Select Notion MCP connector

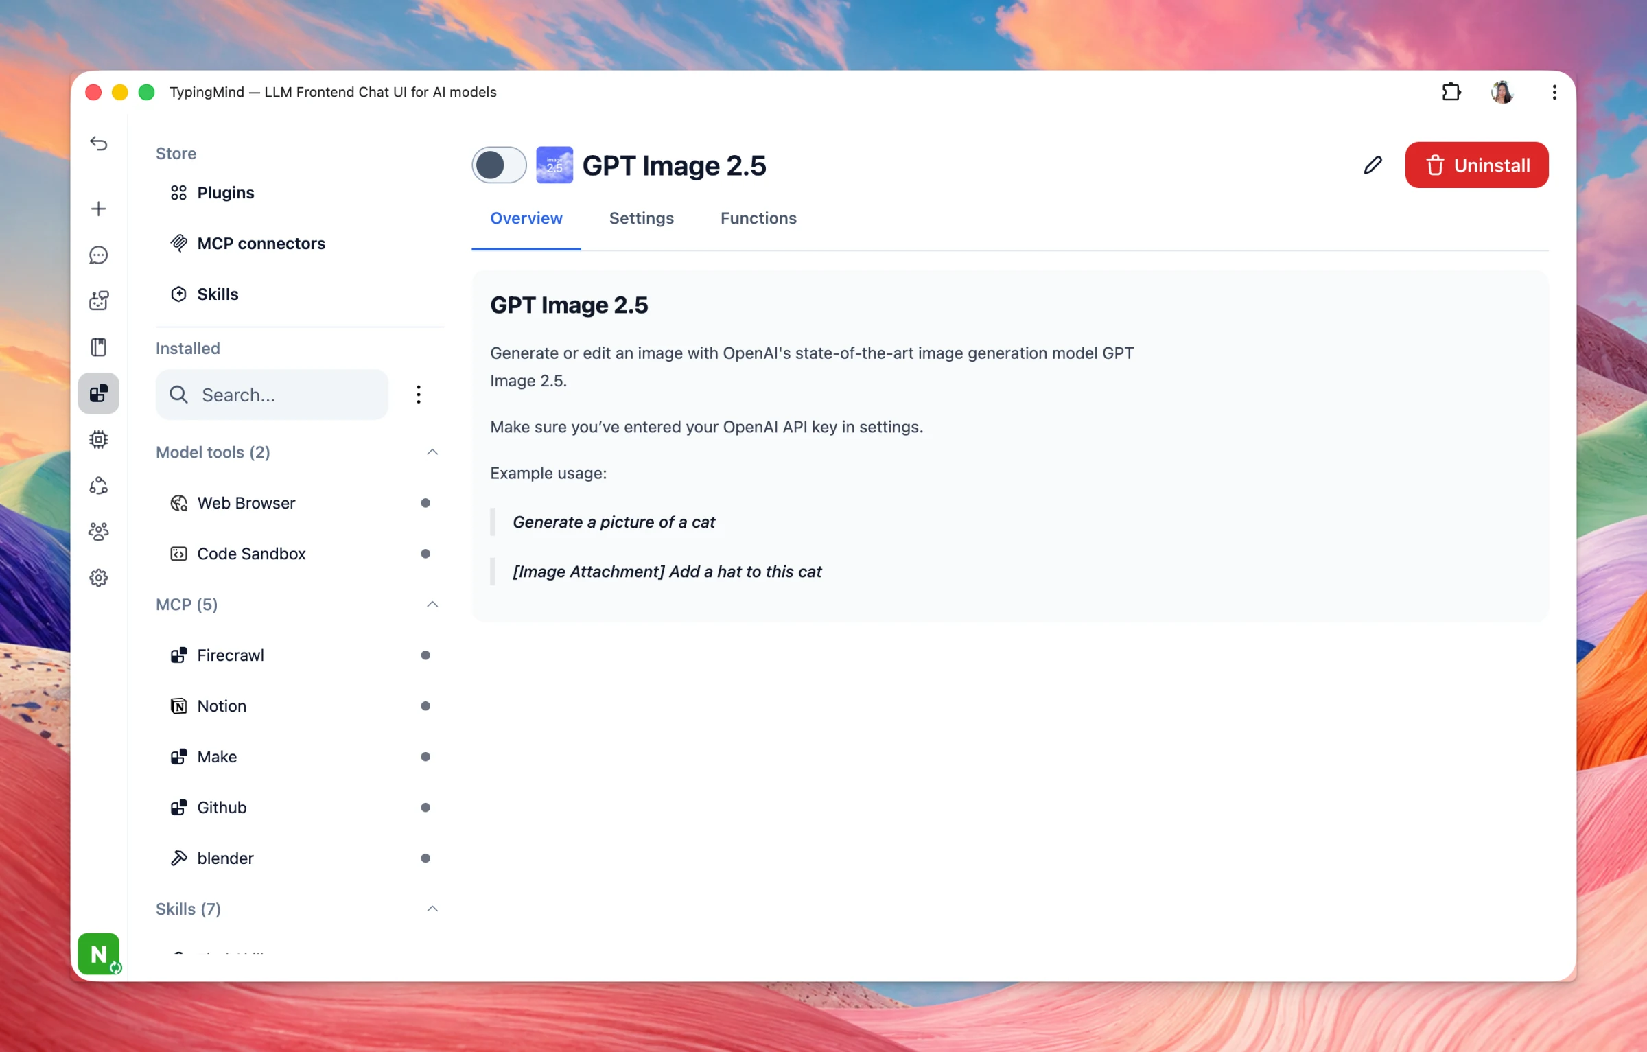pyautogui.click(x=299, y=706)
